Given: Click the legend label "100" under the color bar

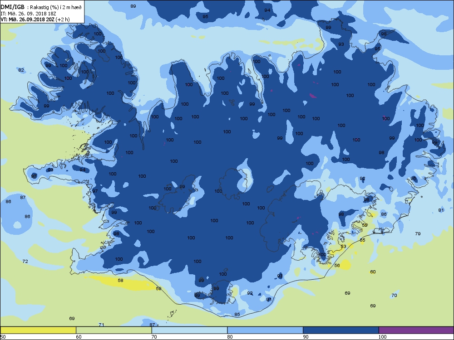Looking at the screenshot, I should 382,336.
